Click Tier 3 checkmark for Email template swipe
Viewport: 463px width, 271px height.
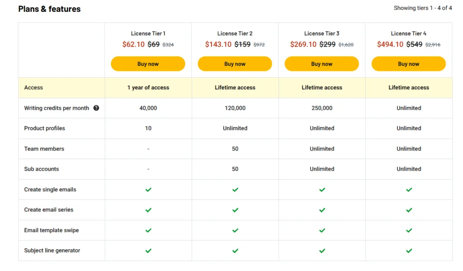pos(322,230)
